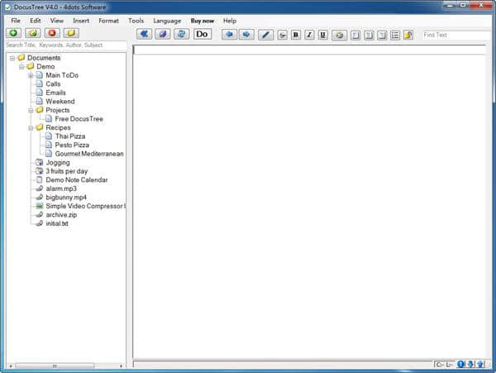The image size is (496, 373).
Task: Toggle bold formatting
Action: pyautogui.click(x=296, y=35)
